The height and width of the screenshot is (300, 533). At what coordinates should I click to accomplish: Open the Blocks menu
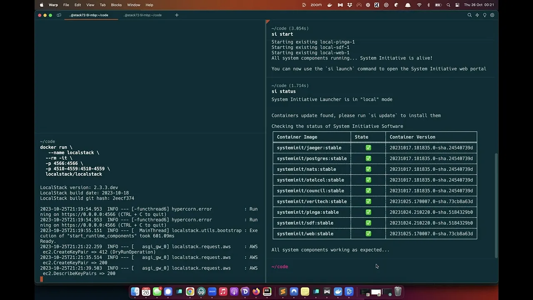pos(116,5)
